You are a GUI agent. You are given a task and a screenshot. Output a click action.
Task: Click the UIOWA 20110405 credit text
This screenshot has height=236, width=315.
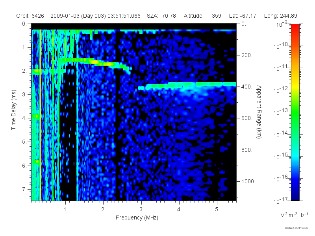296,228
